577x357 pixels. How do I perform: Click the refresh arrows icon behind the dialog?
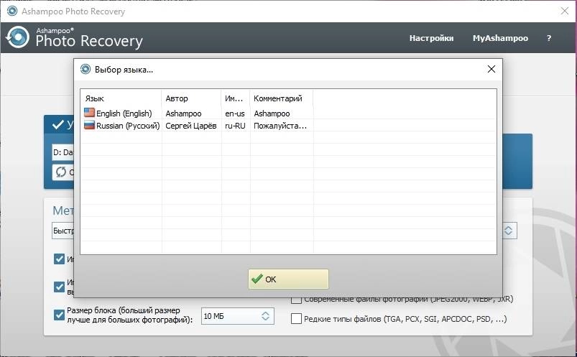click(x=61, y=172)
